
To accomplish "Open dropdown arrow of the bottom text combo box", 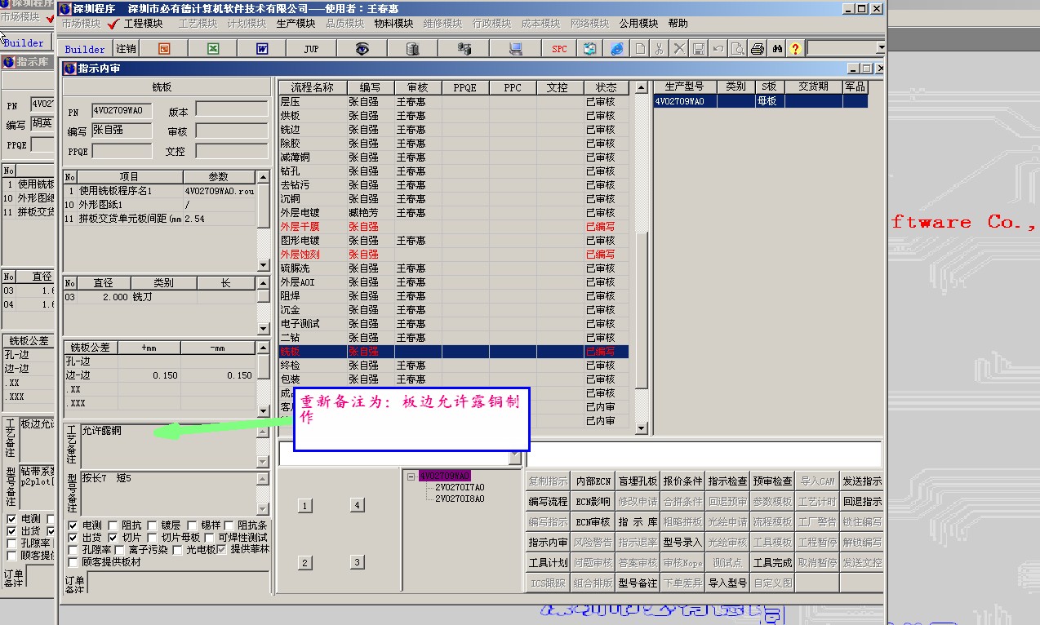I will pos(514,458).
